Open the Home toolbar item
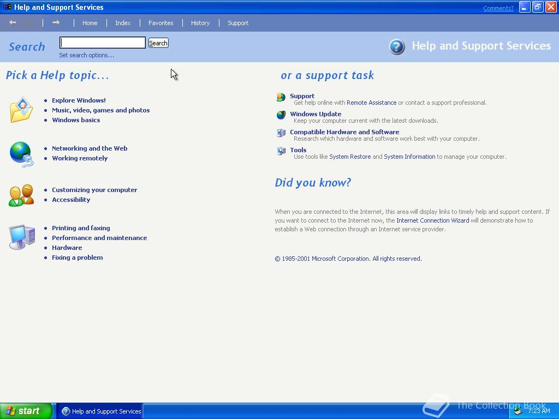The width and height of the screenshot is (559, 419). 90,23
